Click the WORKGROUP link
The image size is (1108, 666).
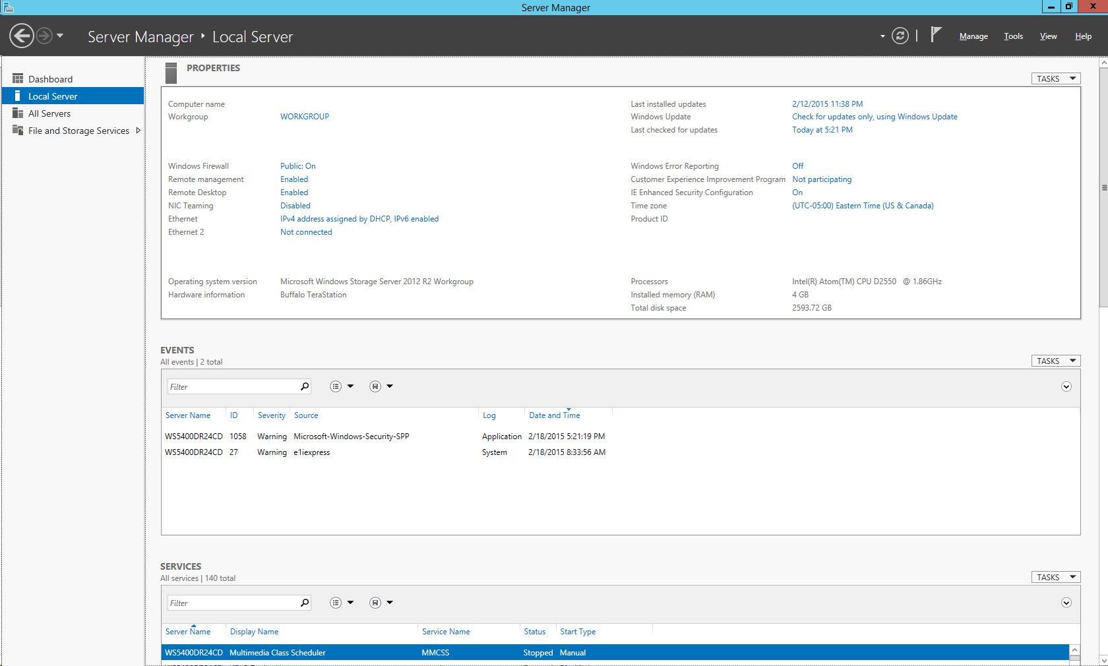click(x=305, y=117)
